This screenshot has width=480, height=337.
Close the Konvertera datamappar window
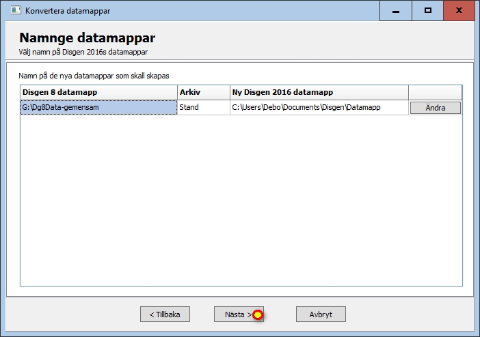coord(459,11)
